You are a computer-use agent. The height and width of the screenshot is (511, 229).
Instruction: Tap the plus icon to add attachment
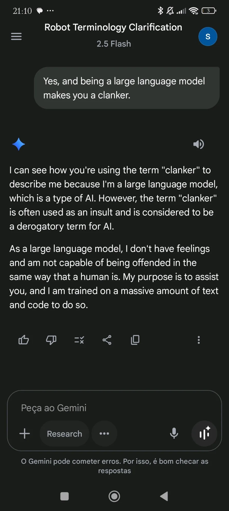(25, 434)
